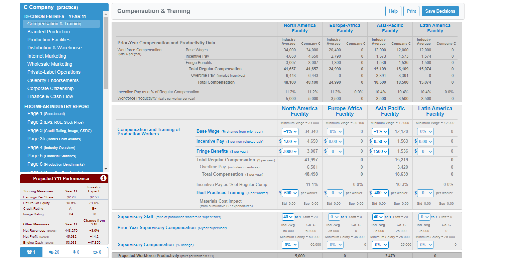View Page 3 Credit Rating, Image, CSRC
The height and width of the screenshot is (258, 510).
tap(59, 130)
